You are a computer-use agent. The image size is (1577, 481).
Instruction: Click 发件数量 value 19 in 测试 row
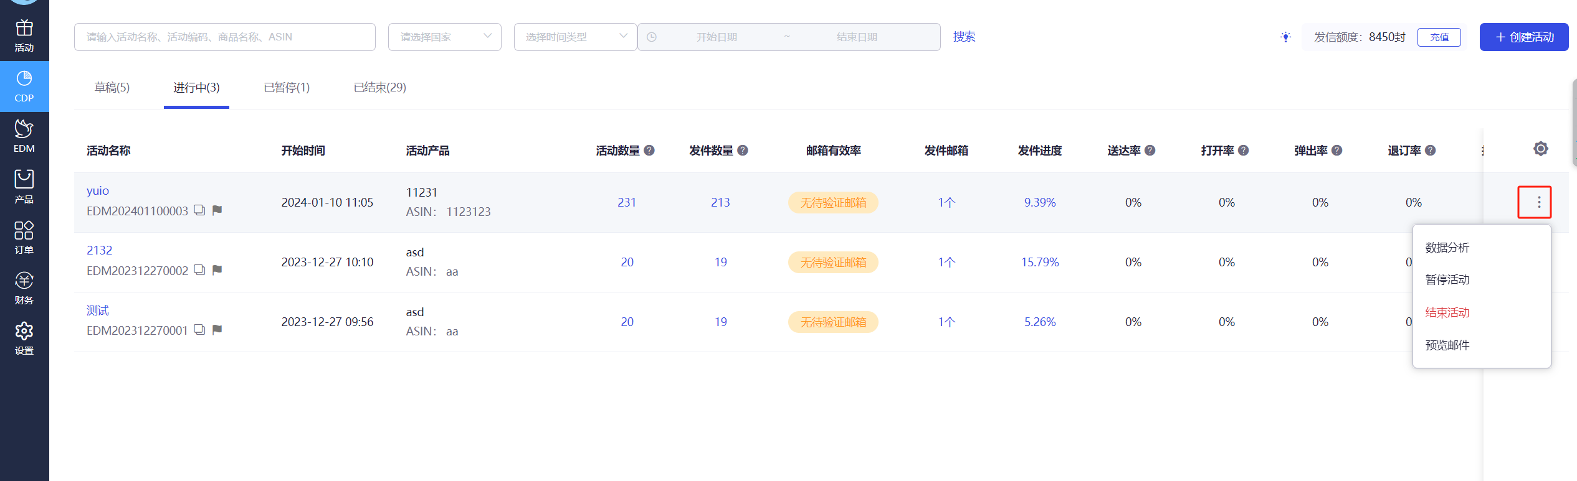click(720, 322)
